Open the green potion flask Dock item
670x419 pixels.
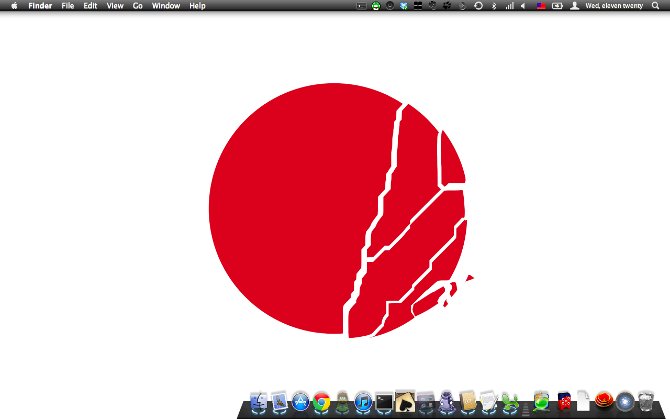(x=541, y=401)
